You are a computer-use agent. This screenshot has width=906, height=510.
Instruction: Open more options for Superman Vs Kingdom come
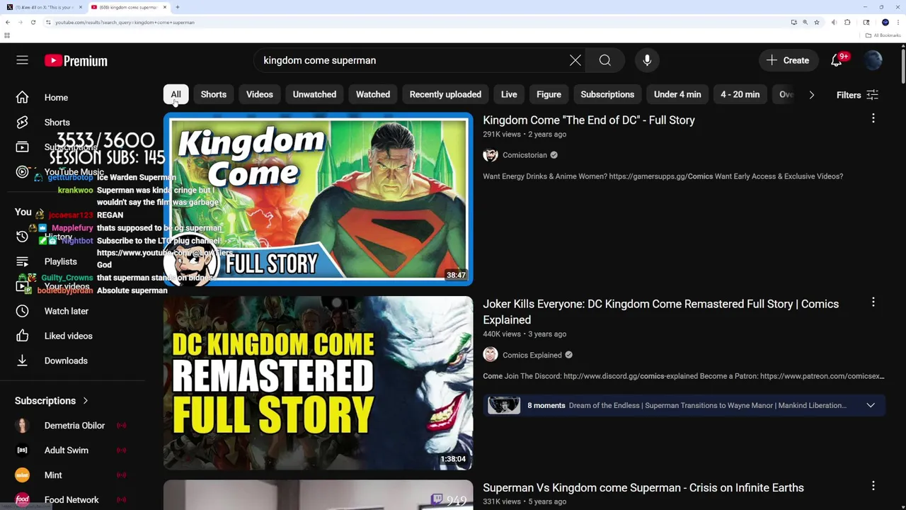[x=873, y=486]
